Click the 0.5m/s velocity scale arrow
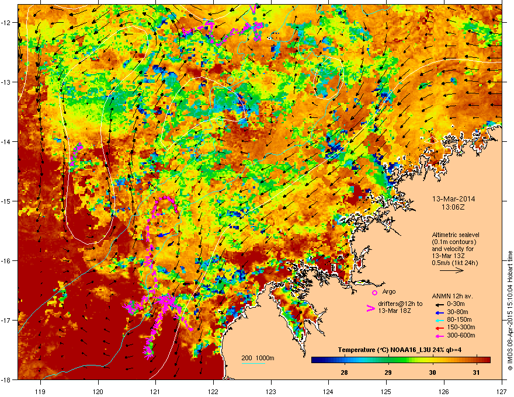The image size is (514, 397). [x=452, y=270]
